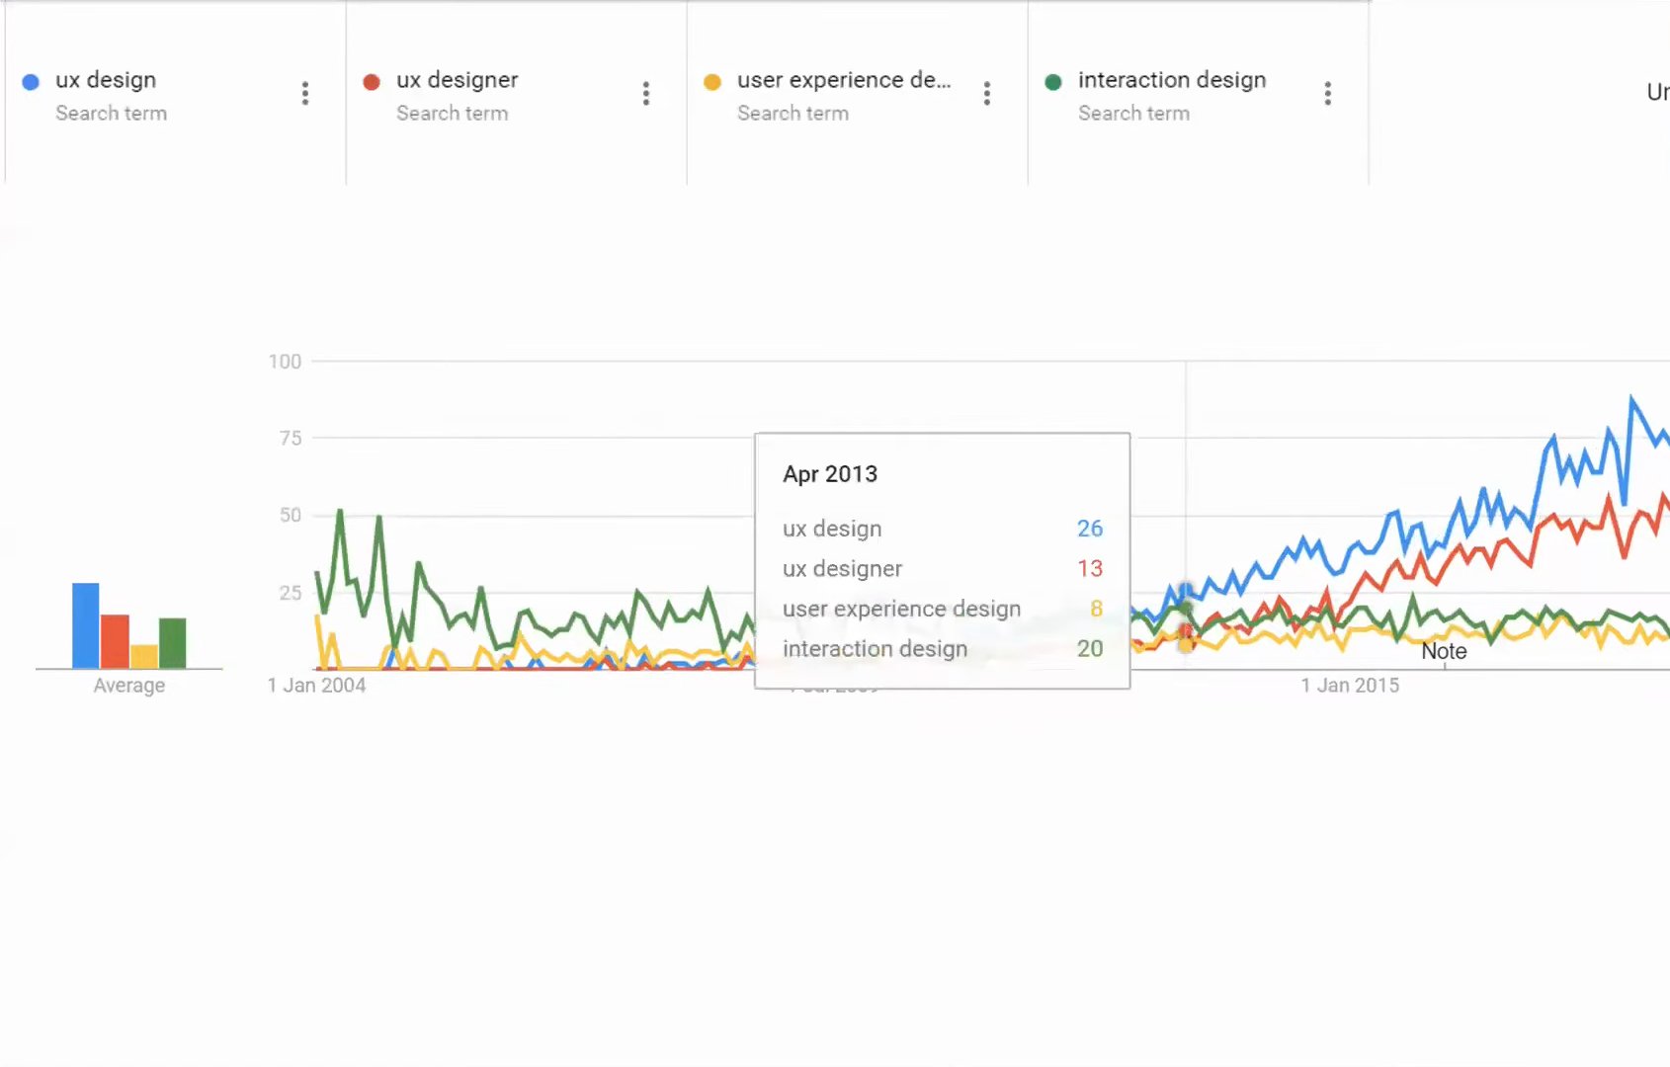Viewport: 1670px width, 1067px height.
Task: Click ux designer value 13 in tooltip
Action: pyautogui.click(x=1090, y=569)
